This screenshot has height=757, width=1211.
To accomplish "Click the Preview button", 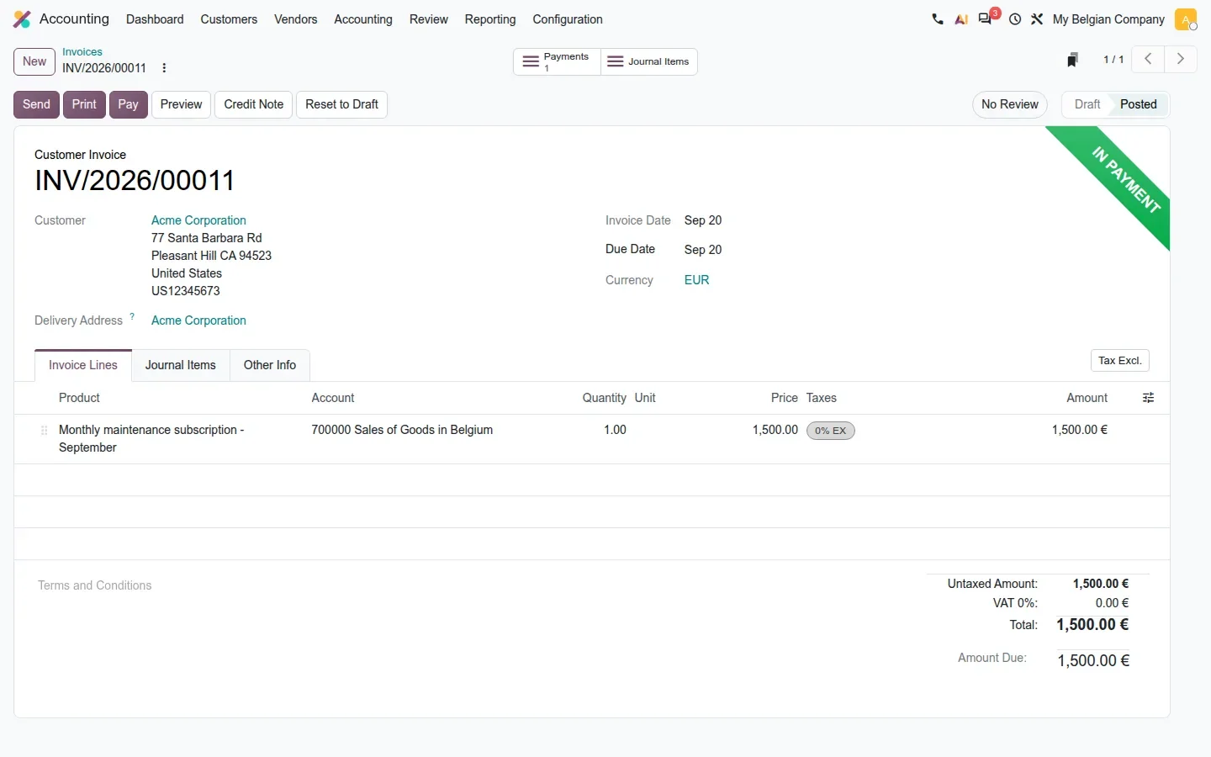I will pyautogui.click(x=182, y=104).
